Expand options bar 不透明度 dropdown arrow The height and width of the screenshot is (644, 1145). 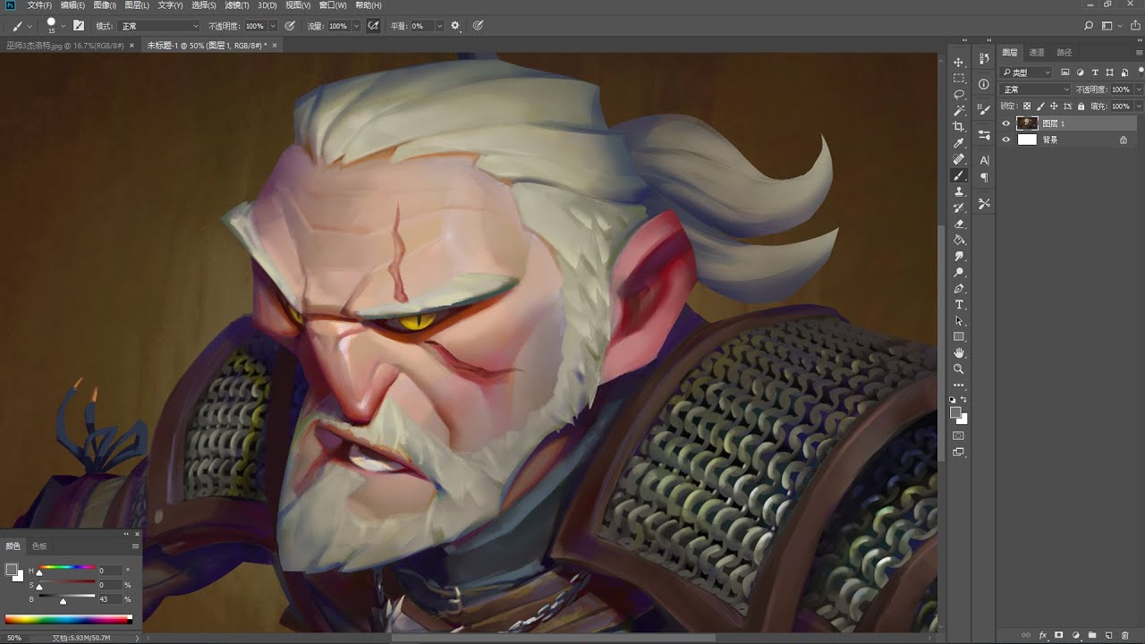[x=273, y=26]
